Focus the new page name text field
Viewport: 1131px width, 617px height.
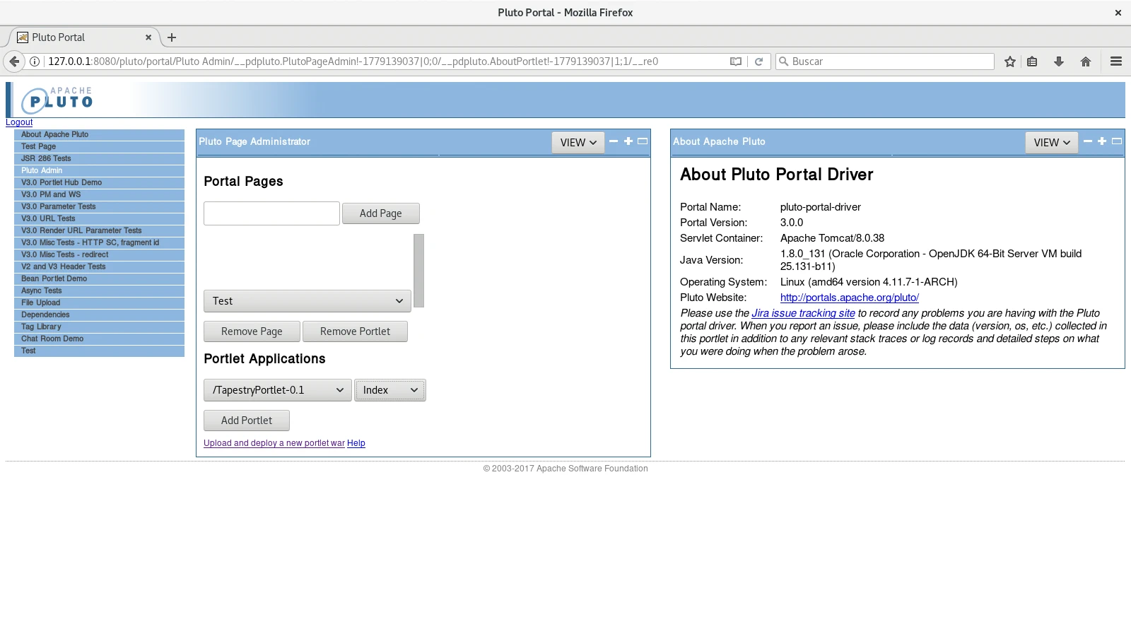[x=271, y=213]
